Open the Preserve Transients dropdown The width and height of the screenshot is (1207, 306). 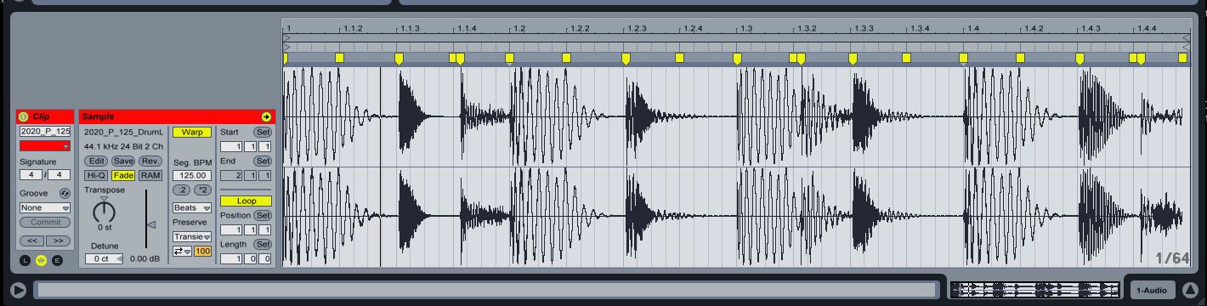coord(192,236)
